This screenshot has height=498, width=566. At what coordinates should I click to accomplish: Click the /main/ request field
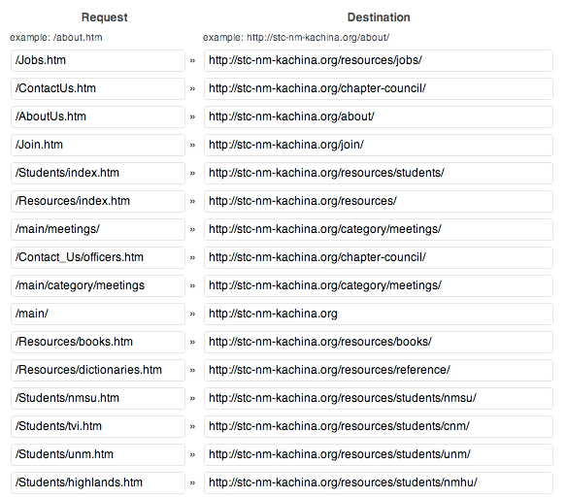click(x=98, y=314)
